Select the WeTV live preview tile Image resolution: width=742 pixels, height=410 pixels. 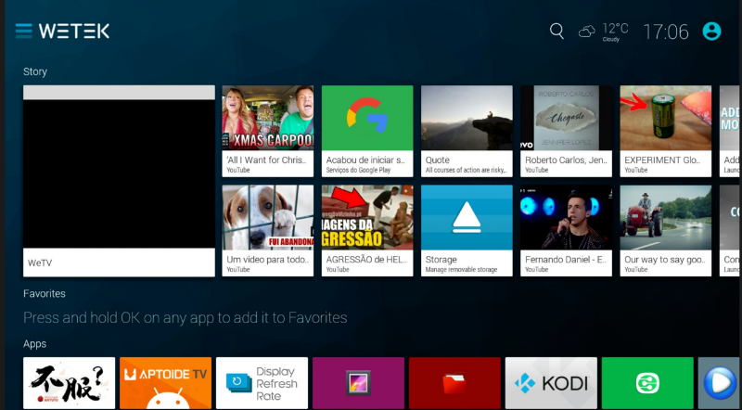tap(119, 180)
